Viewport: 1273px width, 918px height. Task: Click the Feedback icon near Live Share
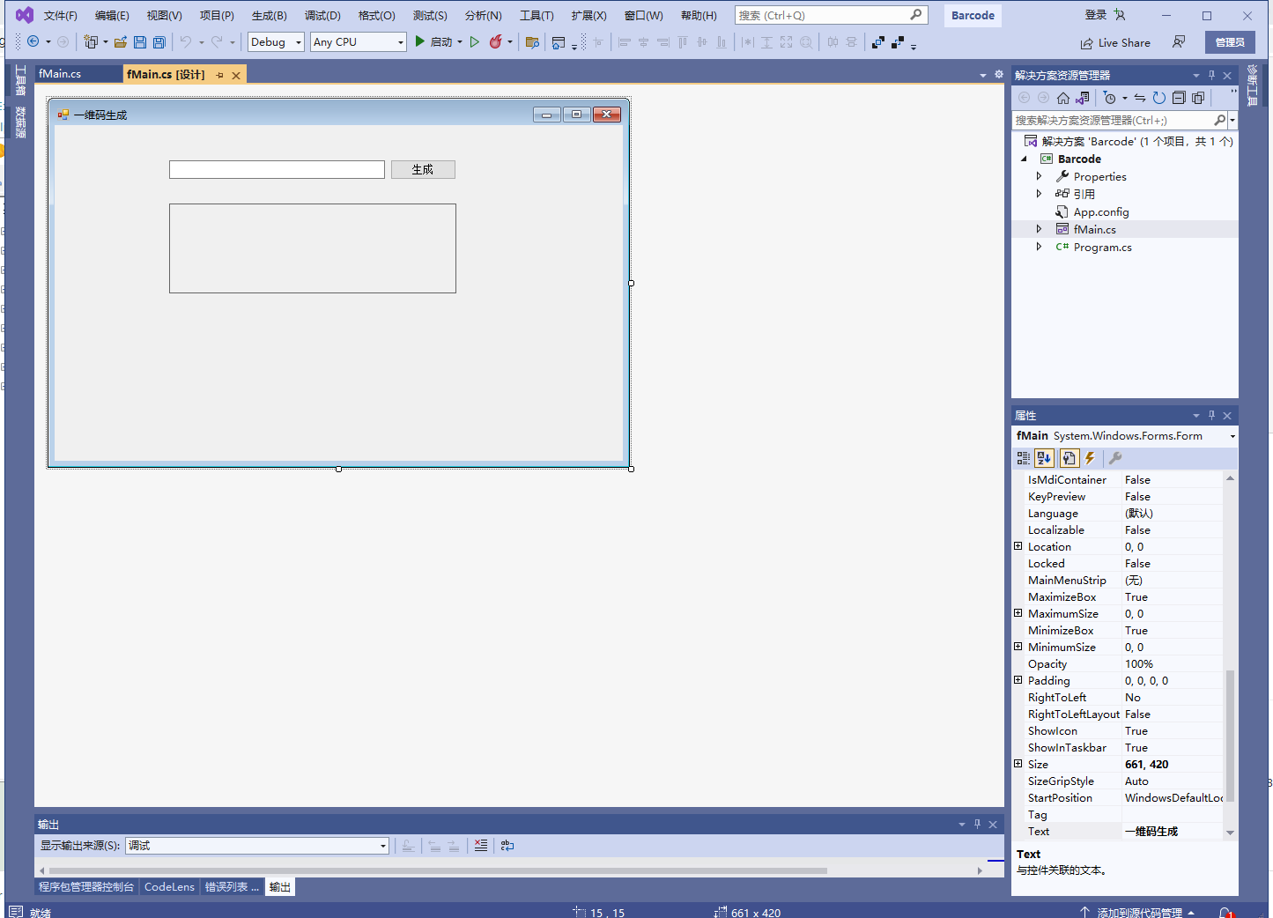pyautogui.click(x=1179, y=42)
